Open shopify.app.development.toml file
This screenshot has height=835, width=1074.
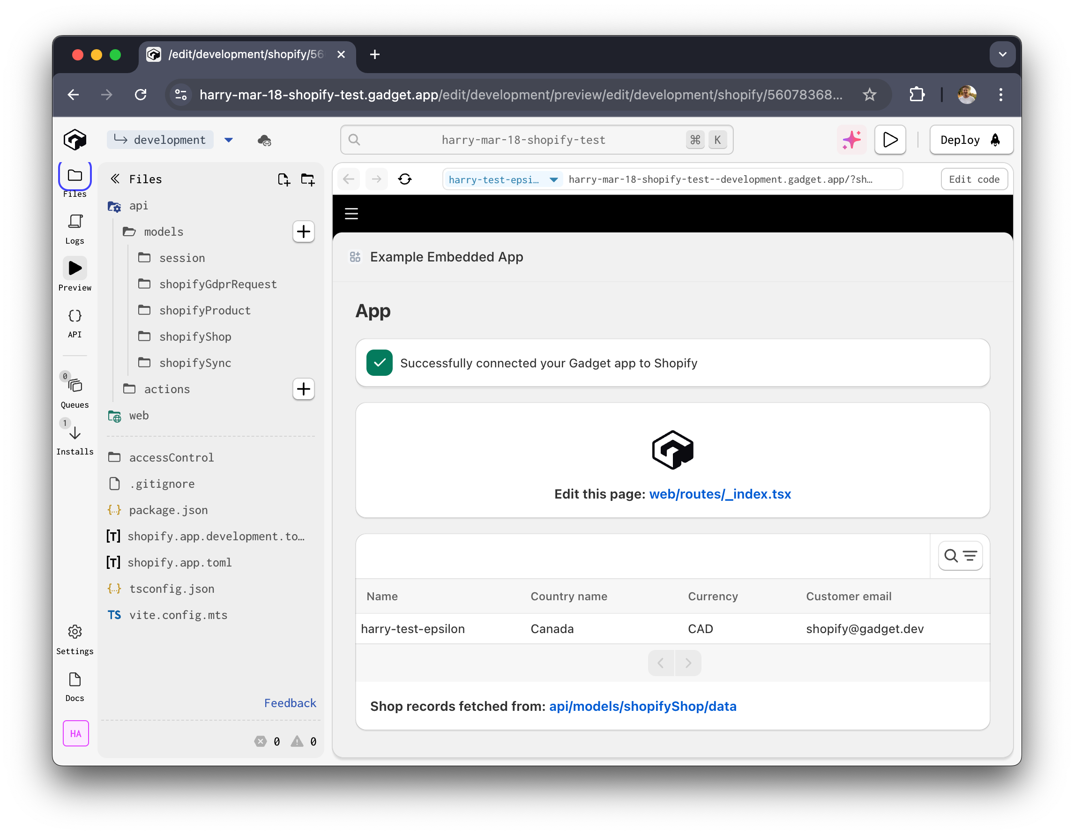(x=206, y=536)
